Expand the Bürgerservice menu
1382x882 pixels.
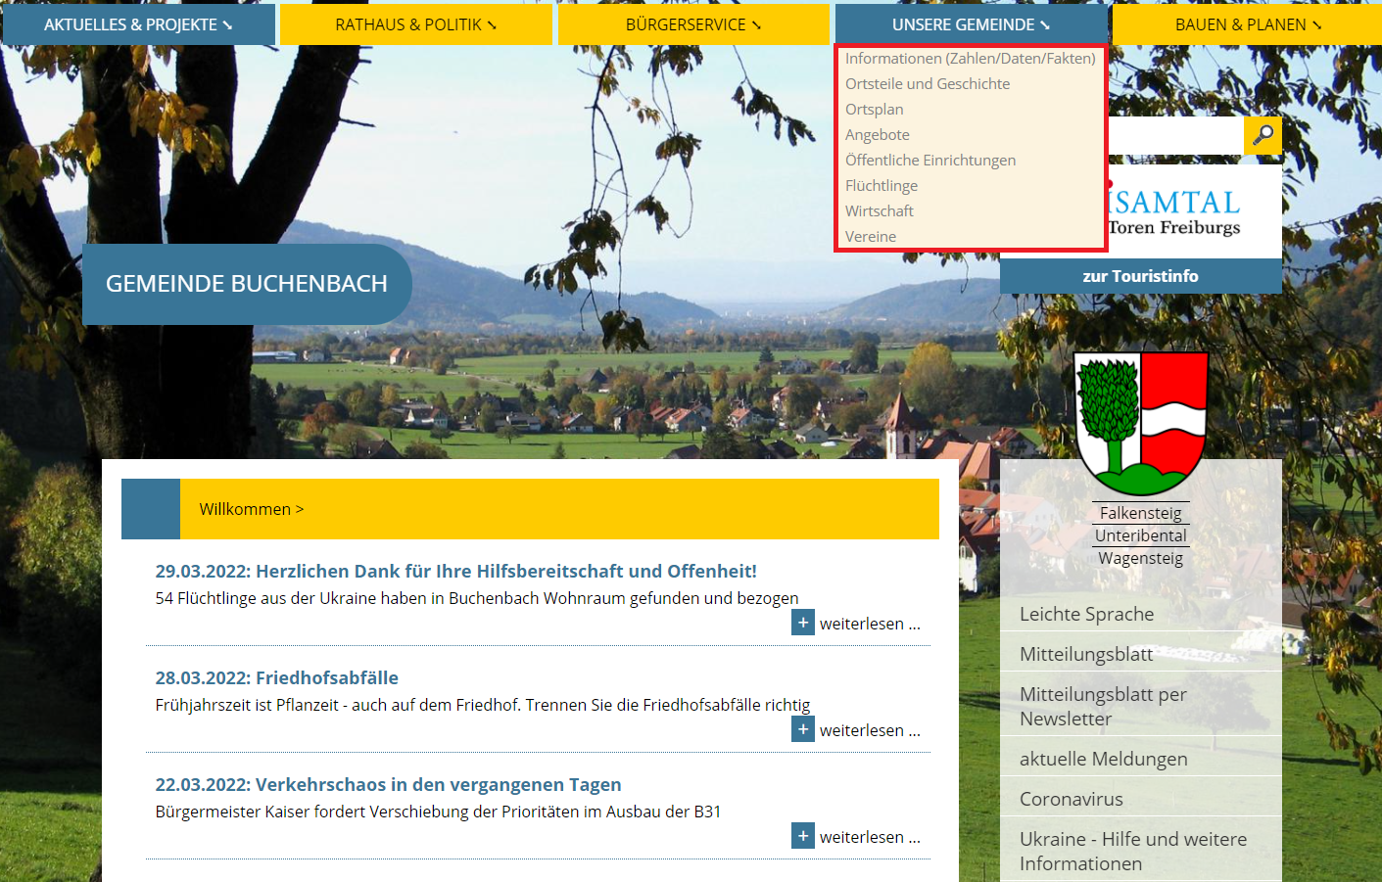point(692,24)
